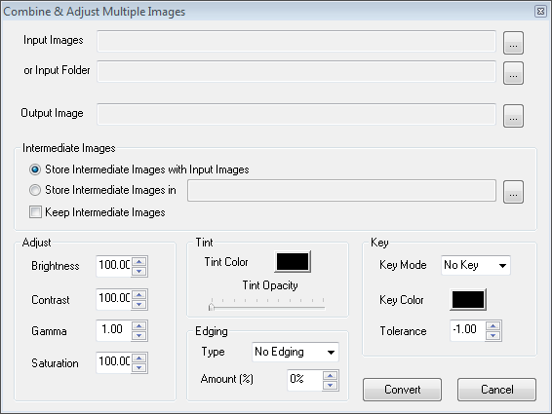Increase Edging Amount with the up arrow
Screen dimensions: 552x414
pos(331,376)
